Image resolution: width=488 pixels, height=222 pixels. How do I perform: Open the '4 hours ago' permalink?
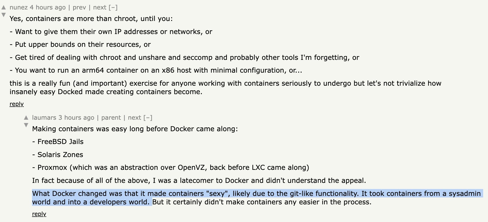48,7
